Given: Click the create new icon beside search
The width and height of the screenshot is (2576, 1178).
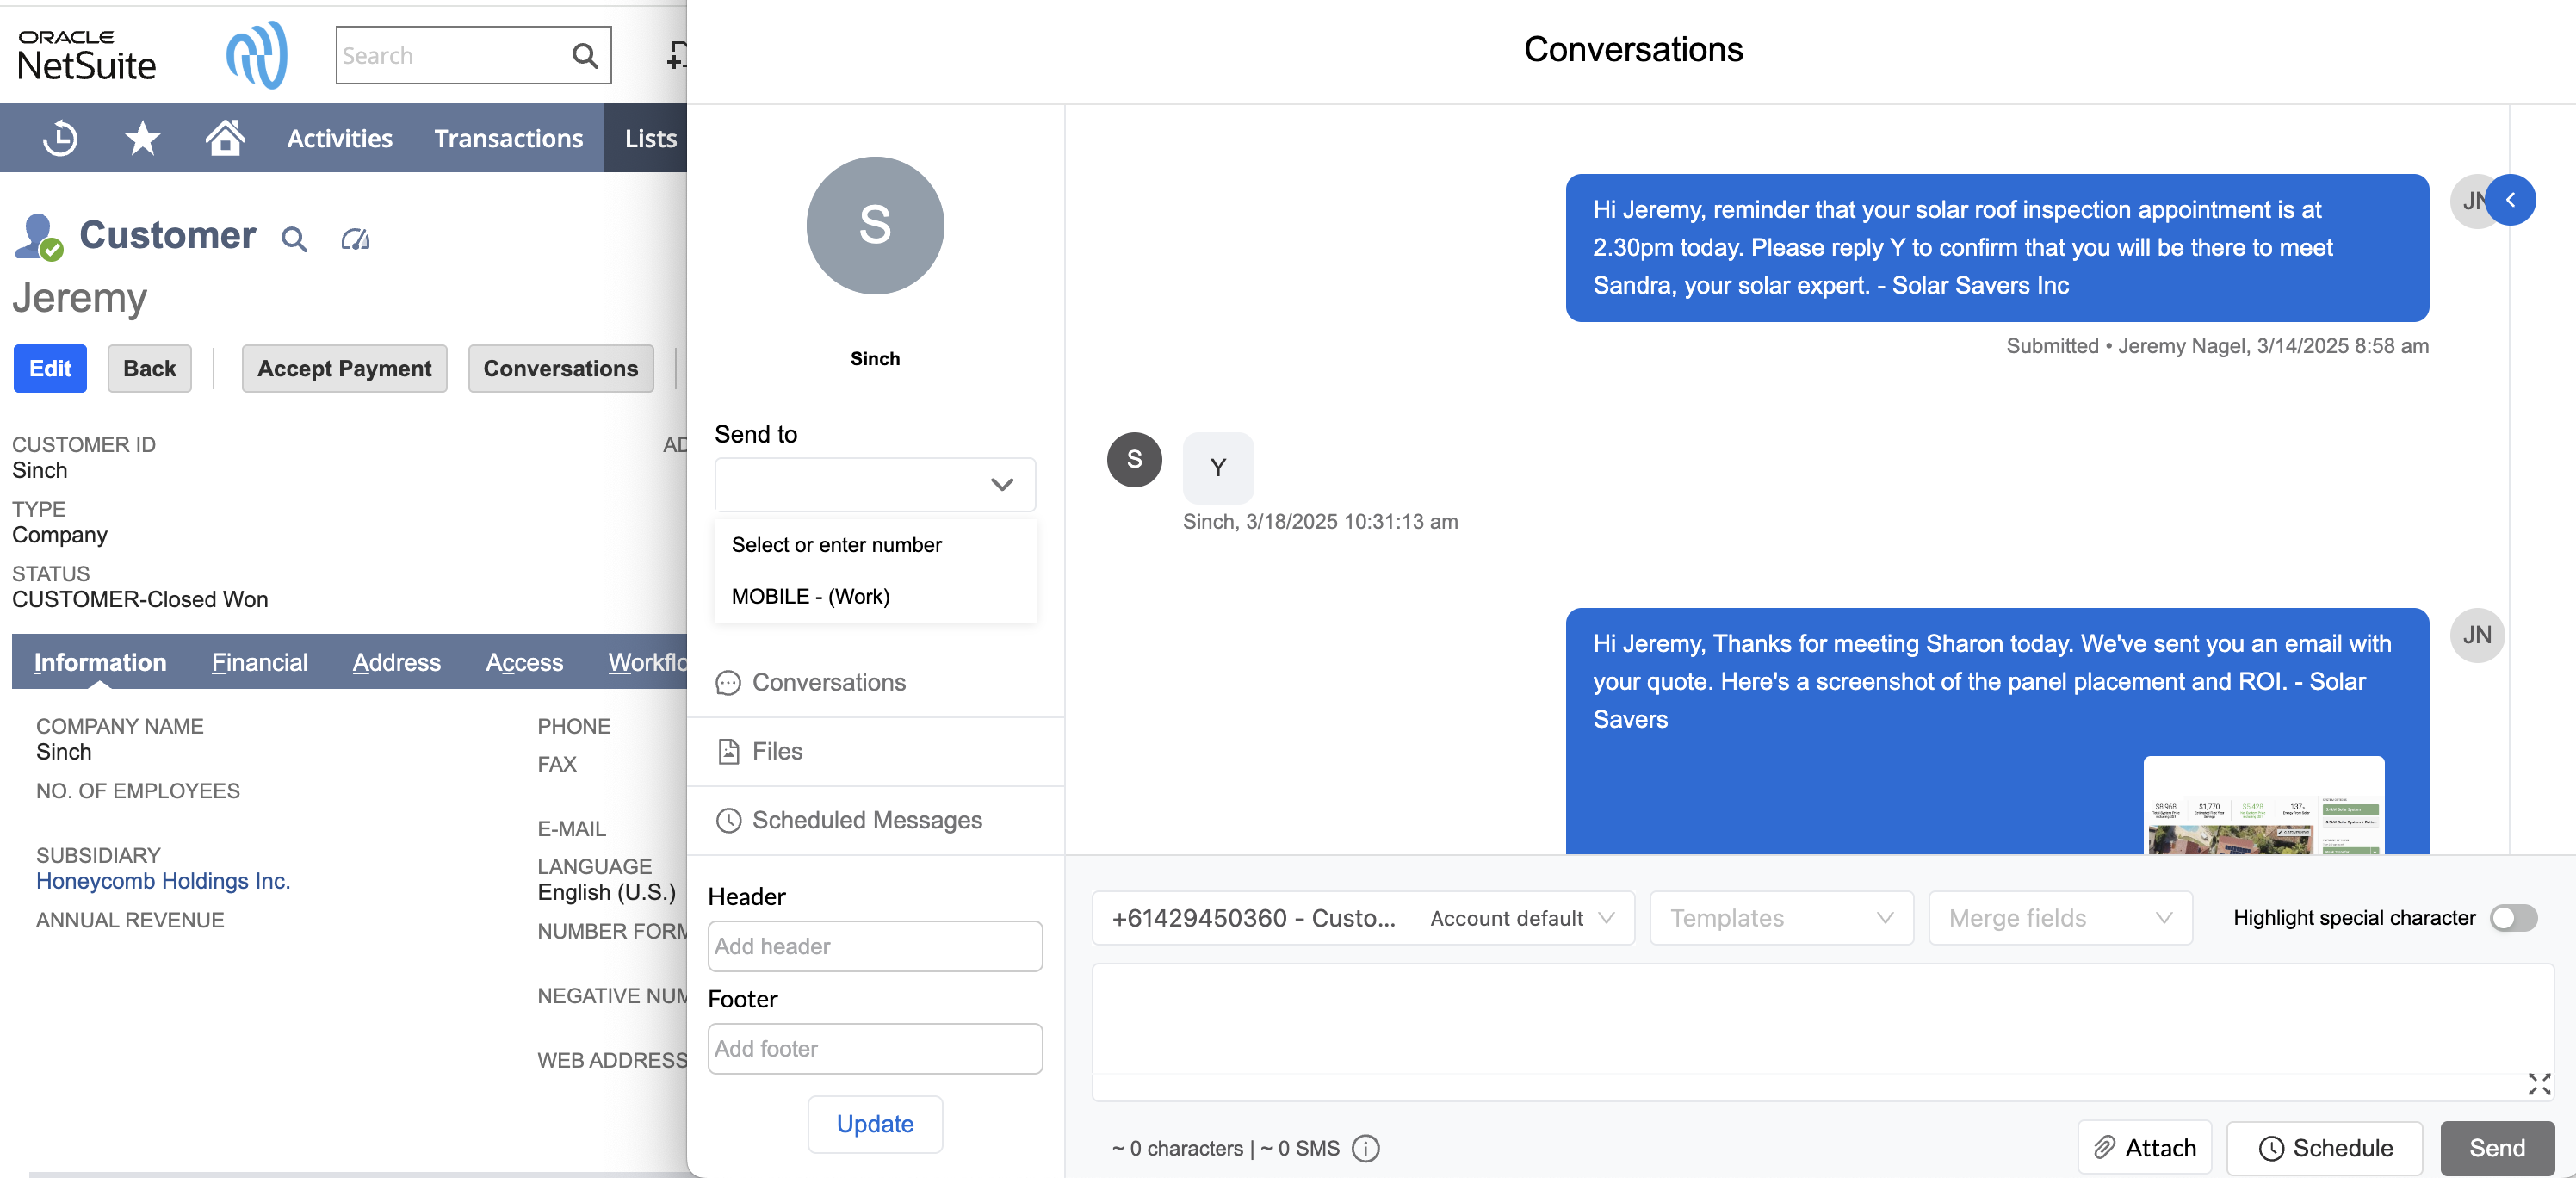Looking at the screenshot, I should click(x=677, y=55).
